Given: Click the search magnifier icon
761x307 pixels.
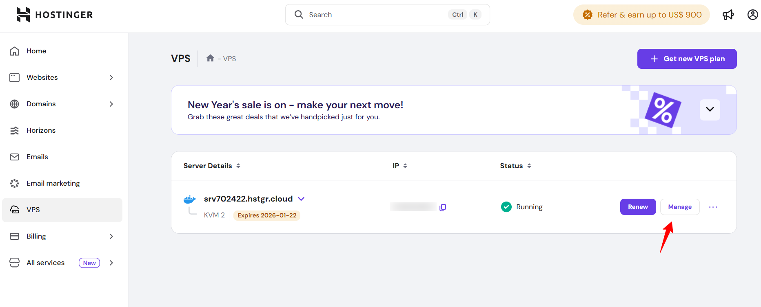Looking at the screenshot, I should coord(299,15).
